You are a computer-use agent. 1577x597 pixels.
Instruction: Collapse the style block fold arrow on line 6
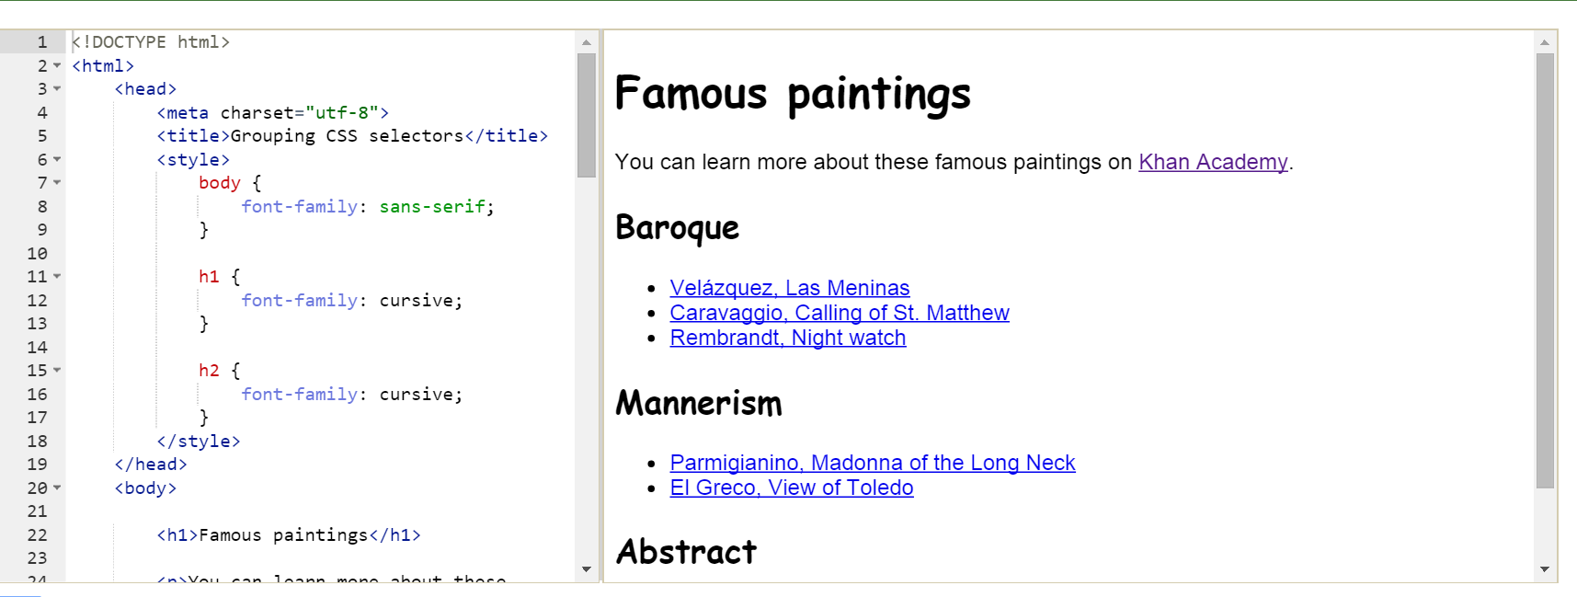[57, 159]
